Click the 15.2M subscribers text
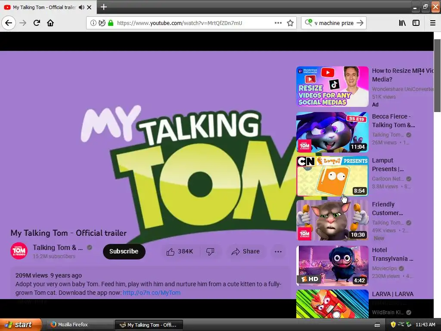Screen dimensions: 441x331 click(x=54, y=256)
